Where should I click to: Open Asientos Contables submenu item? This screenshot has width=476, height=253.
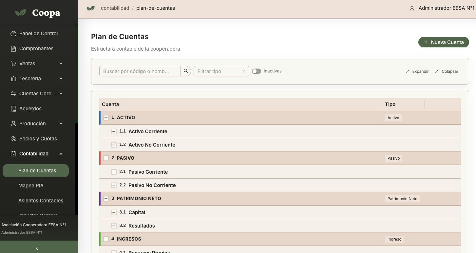pyautogui.click(x=36, y=201)
